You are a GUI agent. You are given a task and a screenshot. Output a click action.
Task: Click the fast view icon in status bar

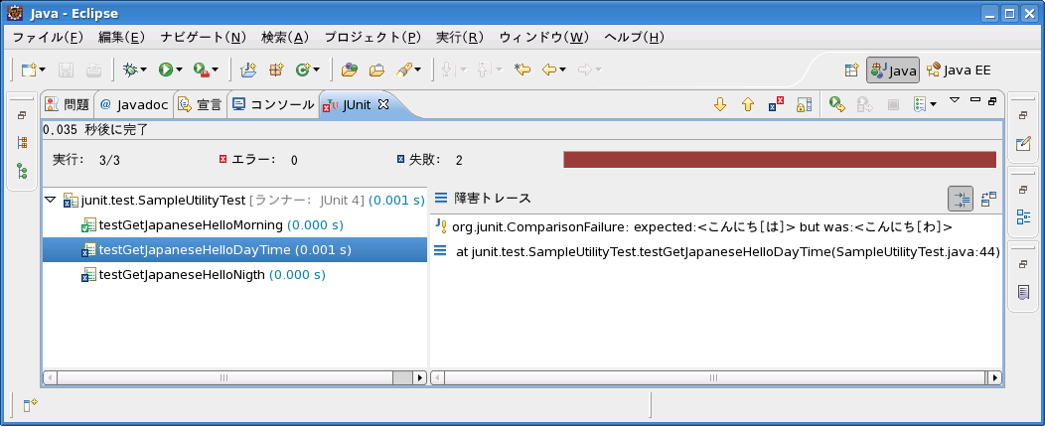click(x=30, y=405)
